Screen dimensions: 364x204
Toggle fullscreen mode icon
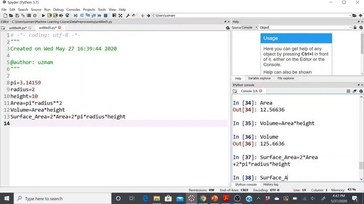point(120,15)
